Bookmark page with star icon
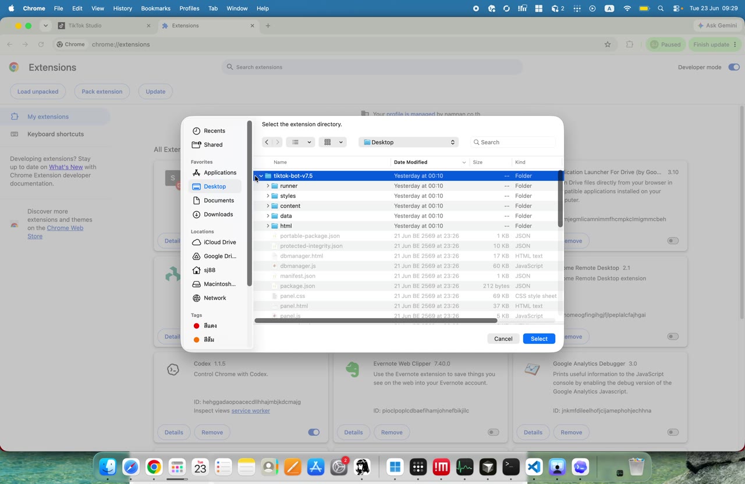Screen dimensions: 745x484 click(x=608, y=44)
